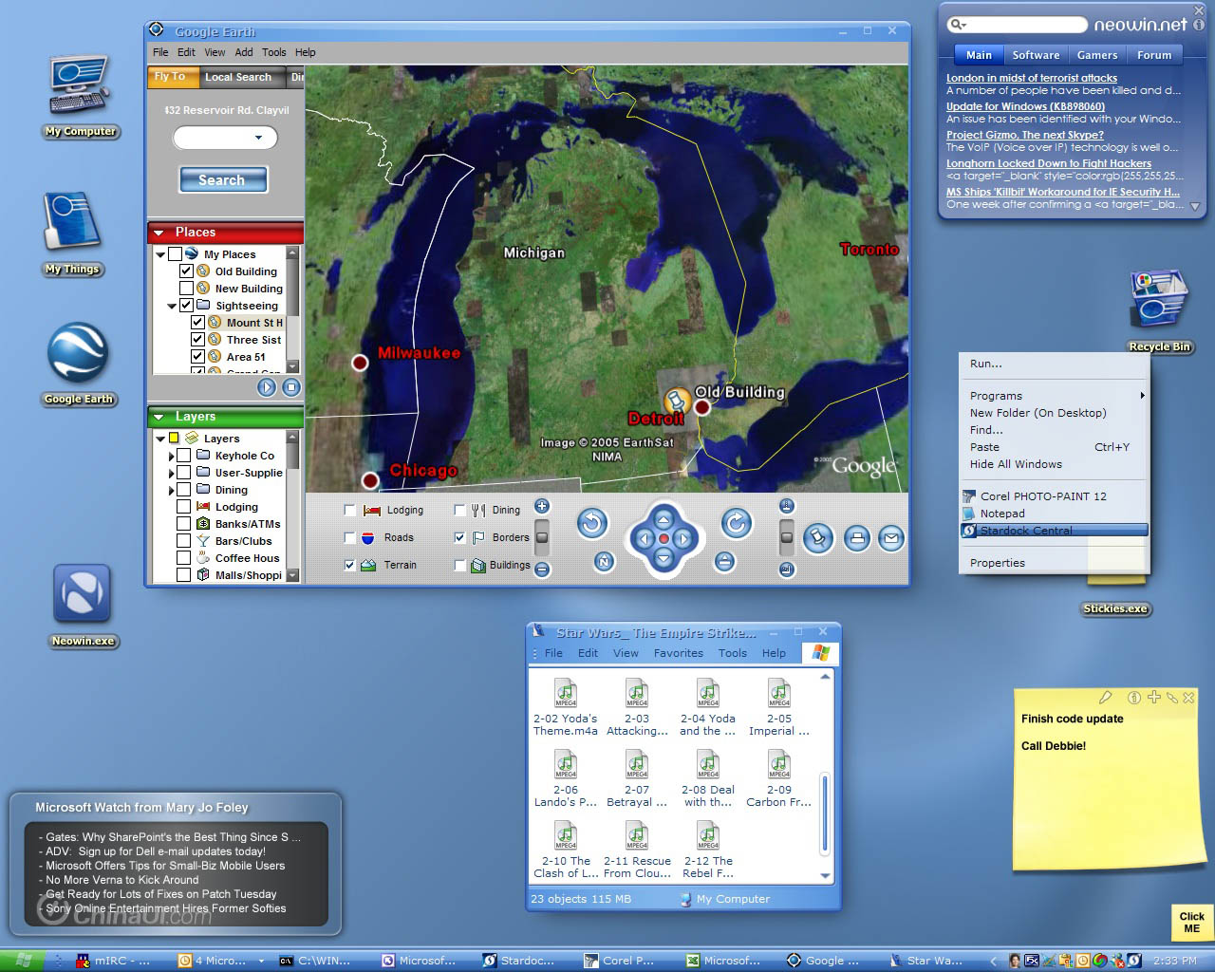Expand the Dining layer folder
1215x972 pixels.
172,490
